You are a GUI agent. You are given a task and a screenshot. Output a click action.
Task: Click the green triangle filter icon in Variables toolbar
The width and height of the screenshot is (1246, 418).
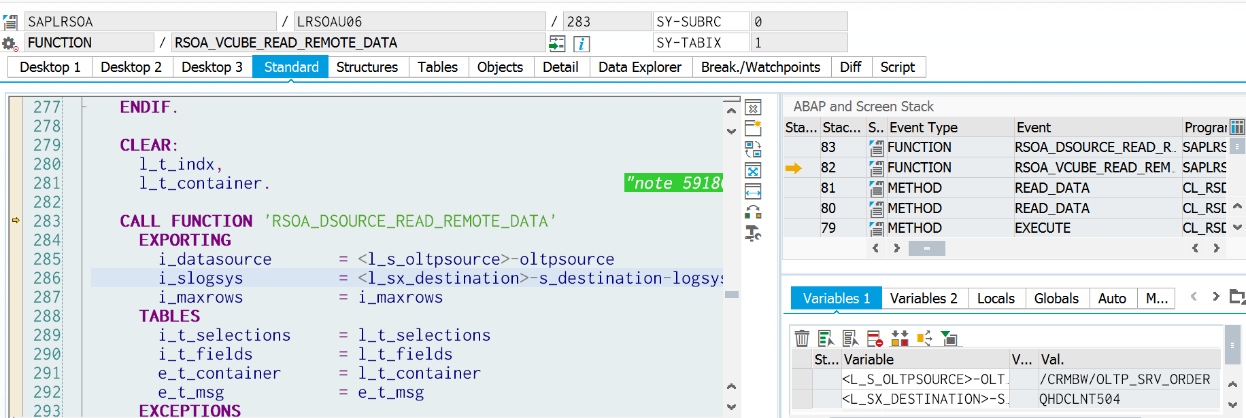949,338
